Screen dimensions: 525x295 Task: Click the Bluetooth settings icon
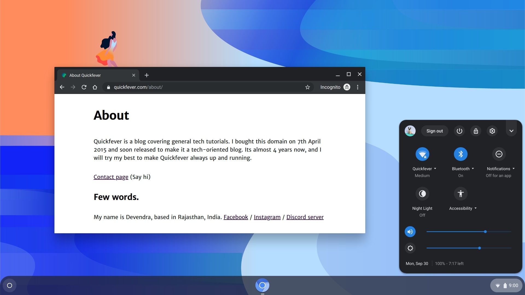(461, 154)
